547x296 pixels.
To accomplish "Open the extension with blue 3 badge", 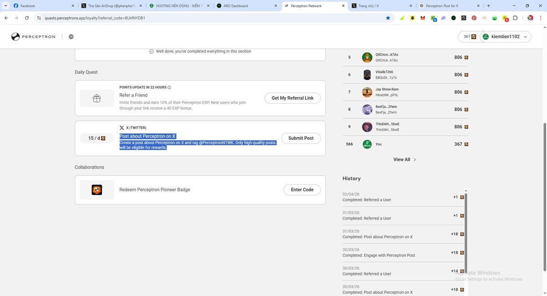I will [x=433, y=19].
